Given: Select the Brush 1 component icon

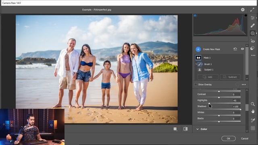Looking at the screenshot, I should tap(200, 64).
